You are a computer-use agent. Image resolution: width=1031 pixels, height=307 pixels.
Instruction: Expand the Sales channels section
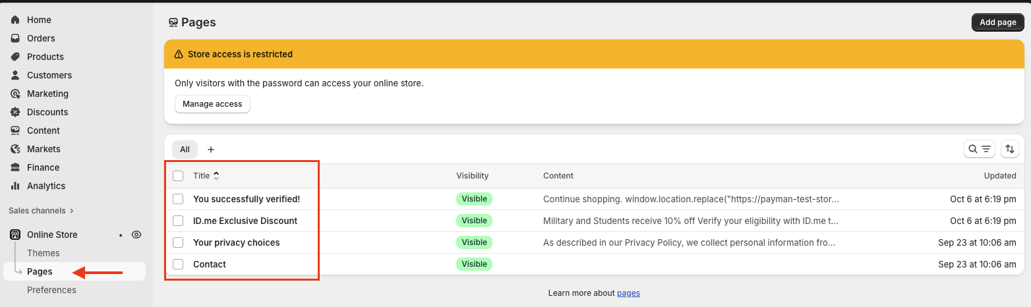point(41,211)
